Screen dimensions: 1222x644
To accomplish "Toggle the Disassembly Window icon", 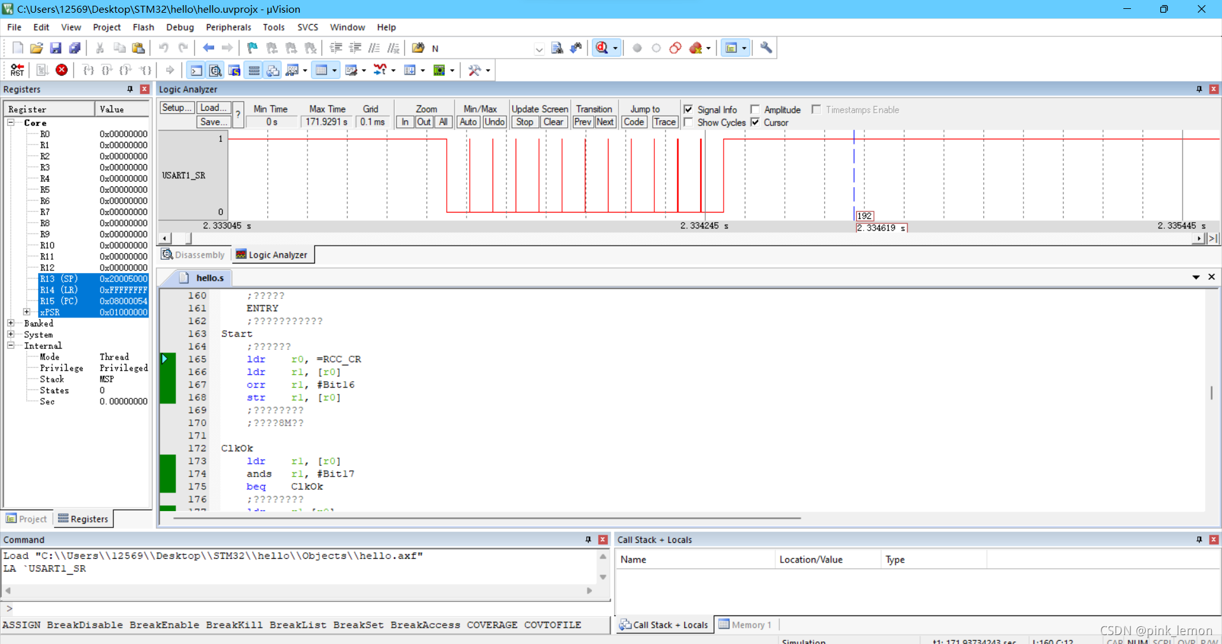I will 216,70.
